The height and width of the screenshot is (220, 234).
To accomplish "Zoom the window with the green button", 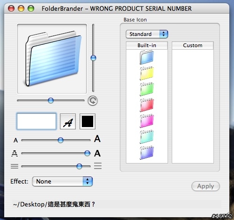I will point(31,8).
